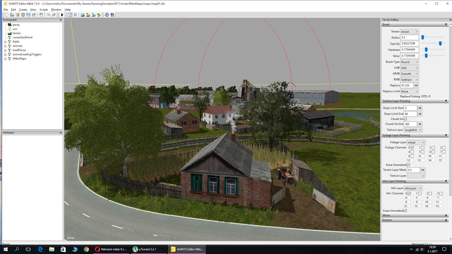Viewport: 452px width, 254px height.
Task: Open Chrome from the Windows taskbar
Action: point(86,249)
